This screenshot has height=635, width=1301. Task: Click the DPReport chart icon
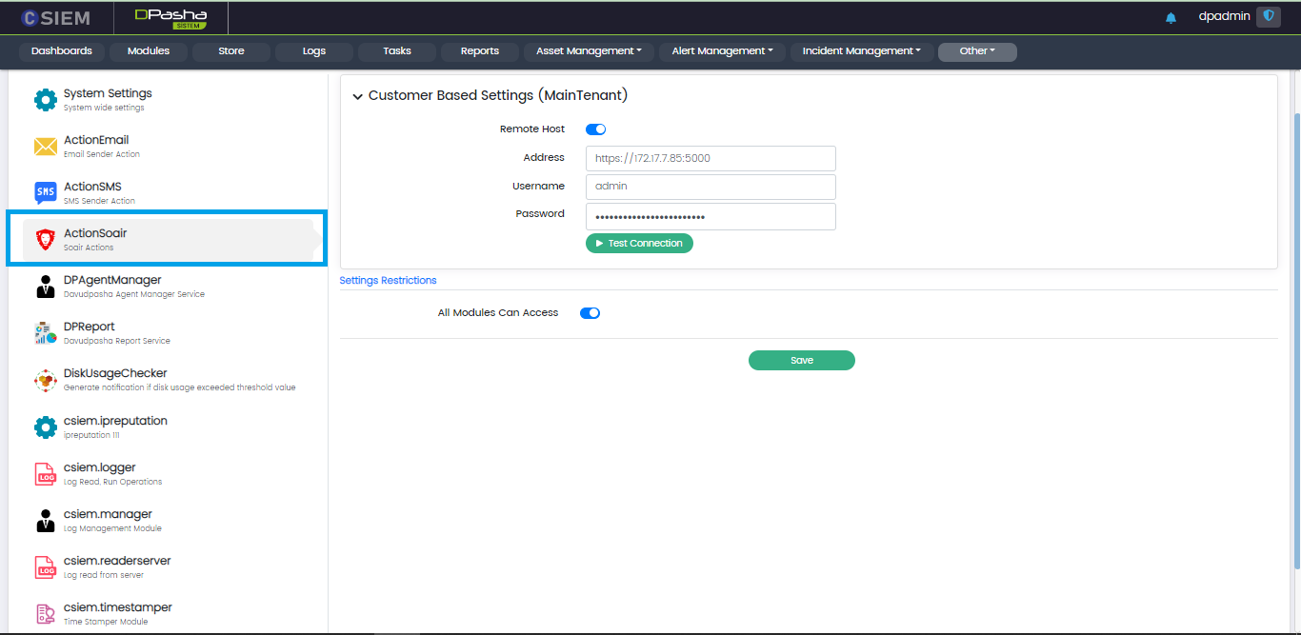(46, 333)
